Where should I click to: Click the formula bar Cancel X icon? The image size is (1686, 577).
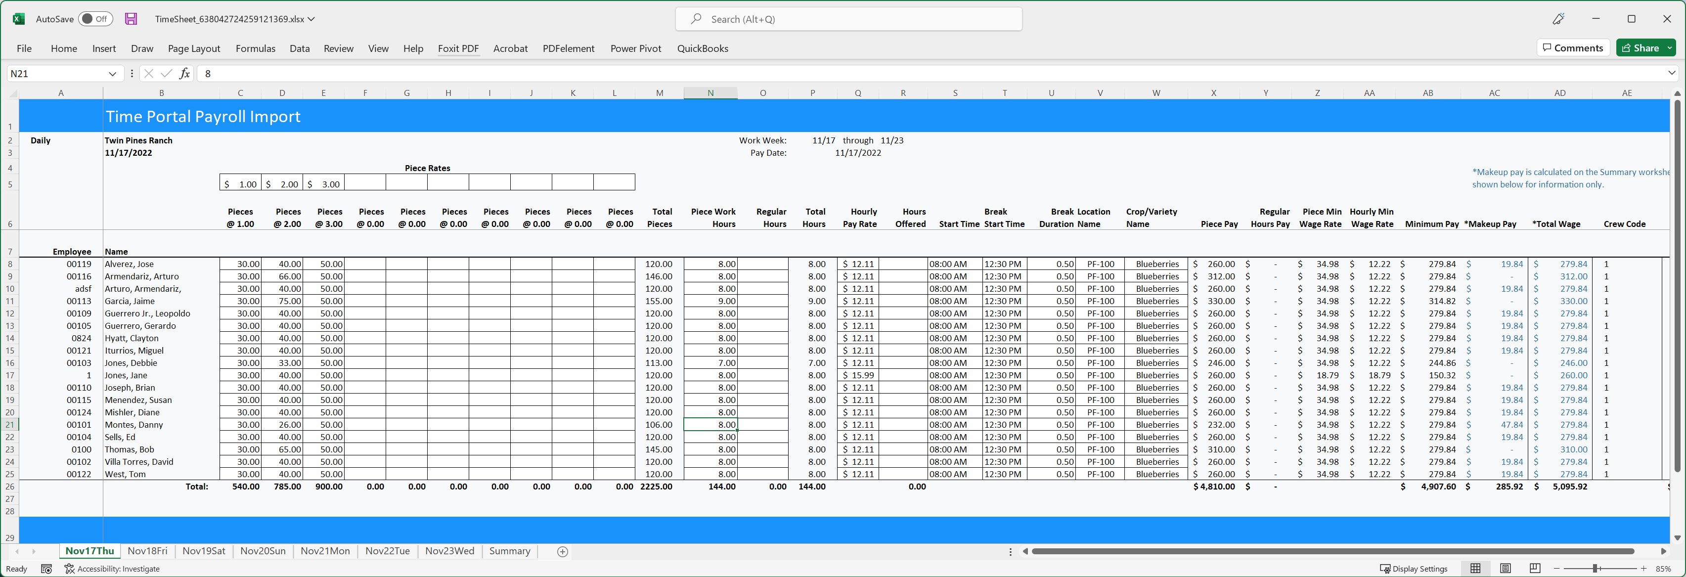(148, 73)
